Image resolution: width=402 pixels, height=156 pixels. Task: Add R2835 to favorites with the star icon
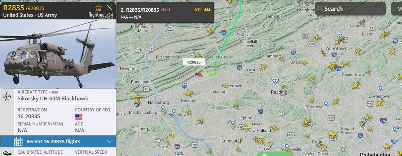(x=98, y=8)
